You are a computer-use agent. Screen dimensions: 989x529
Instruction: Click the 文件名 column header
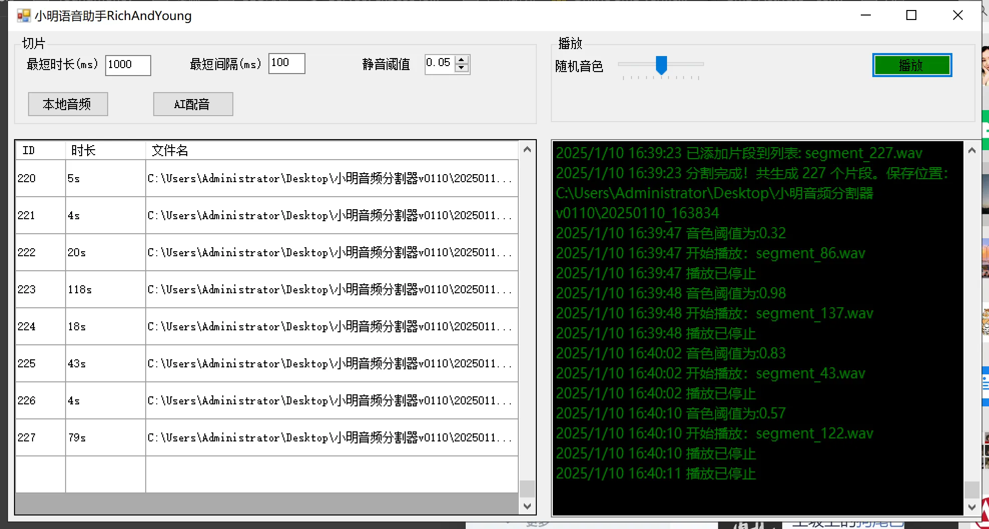(x=331, y=151)
